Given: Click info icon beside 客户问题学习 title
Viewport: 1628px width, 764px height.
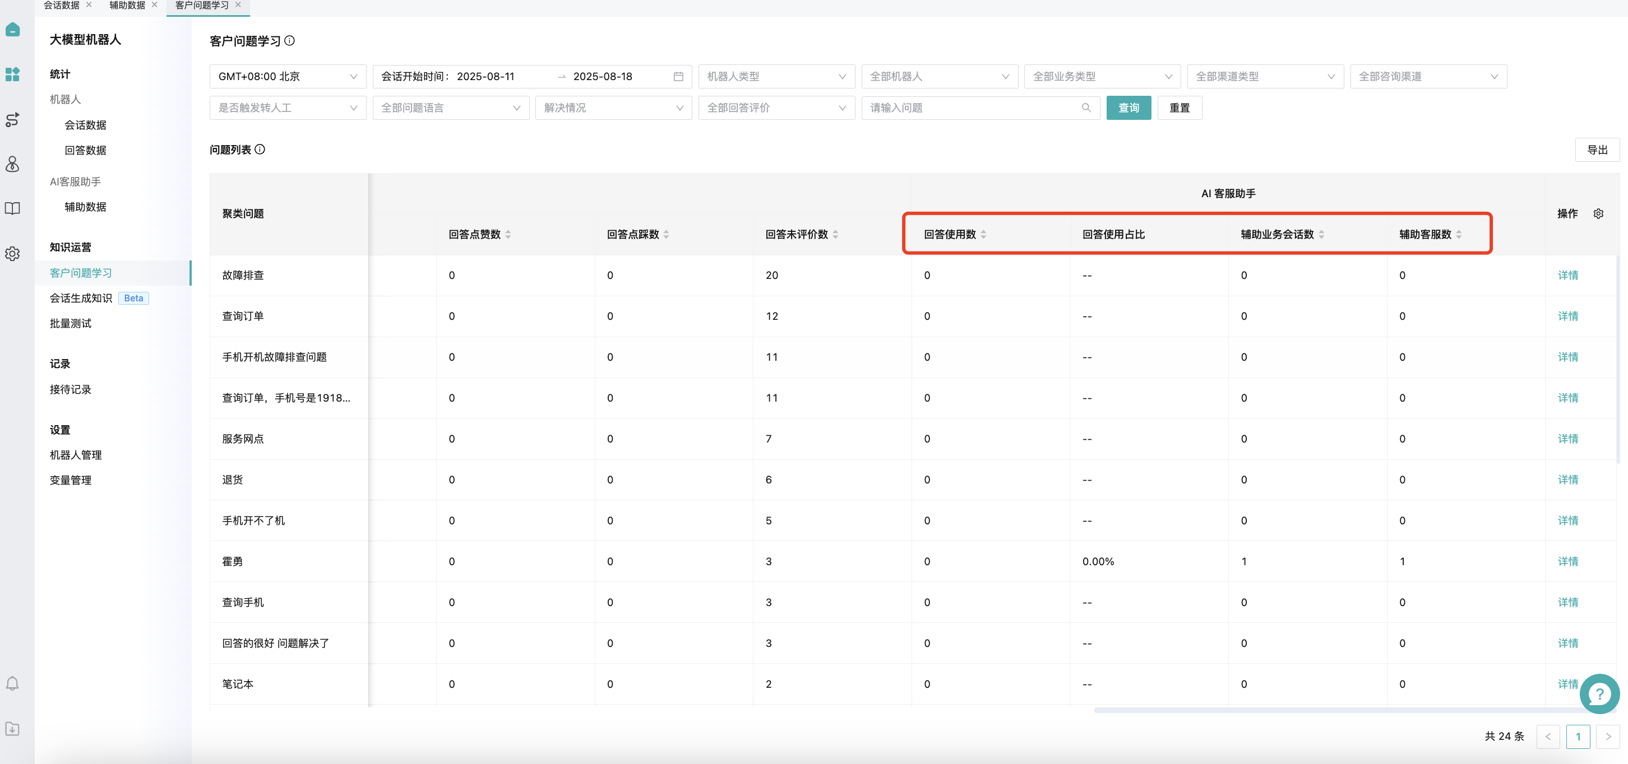Looking at the screenshot, I should pos(289,41).
